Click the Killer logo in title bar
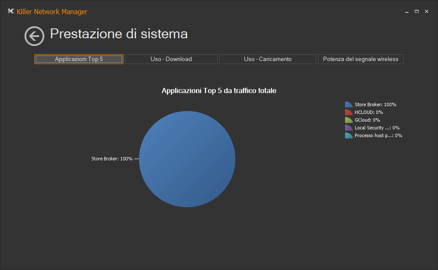The height and width of the screenshot is (270, 438). click(x=11, y=12)
